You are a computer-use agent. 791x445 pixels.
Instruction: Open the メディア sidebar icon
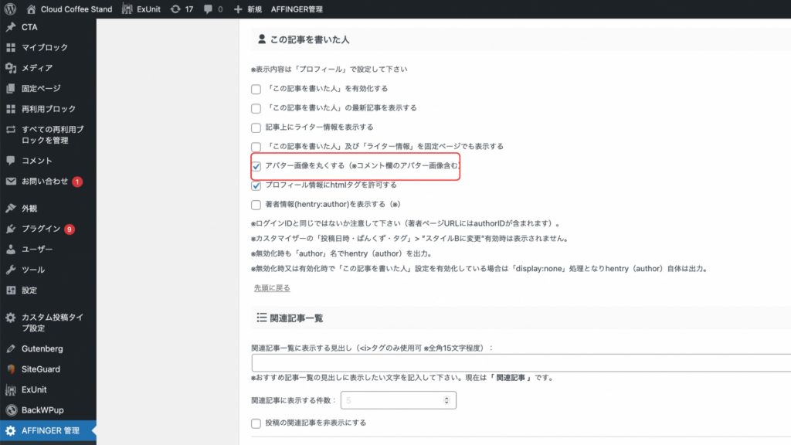coord(11,68)
